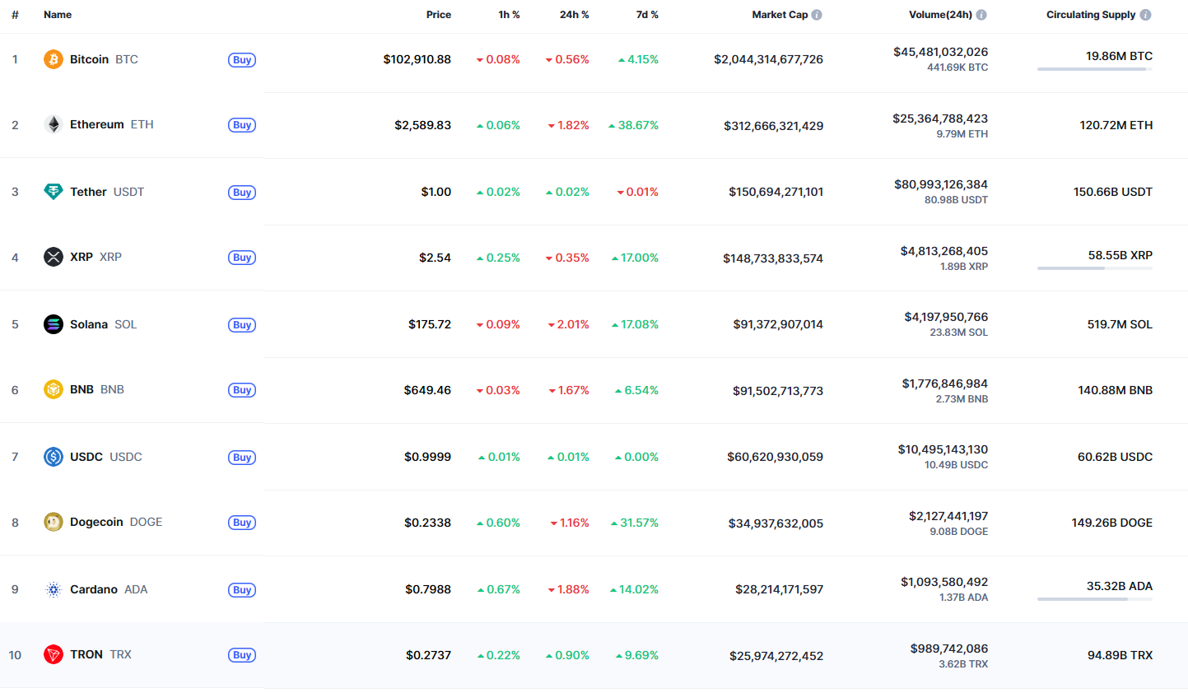The height and width of the screenshot is (693, 1188).
Task: Click the Bitcoin circulating supply progress bar
Action: [x=1095, y=69]
